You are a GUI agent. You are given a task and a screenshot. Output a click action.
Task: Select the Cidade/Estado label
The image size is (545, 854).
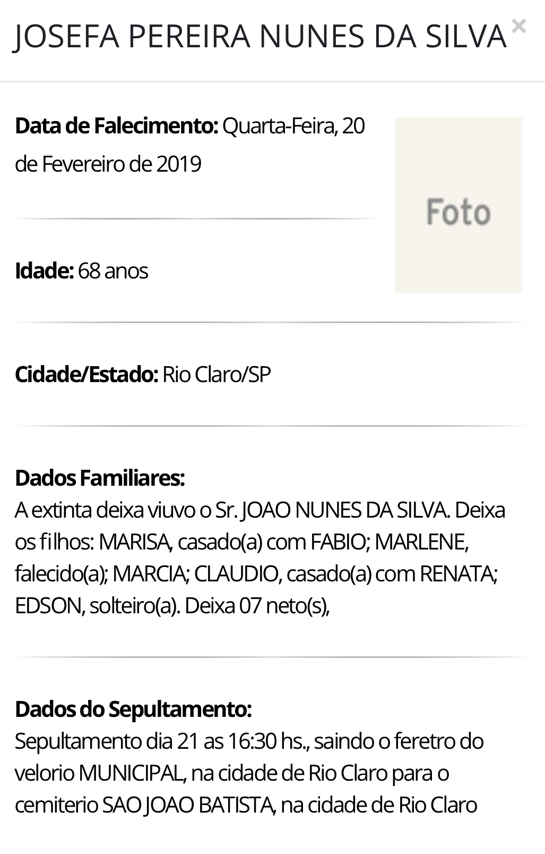coord(86,375)
